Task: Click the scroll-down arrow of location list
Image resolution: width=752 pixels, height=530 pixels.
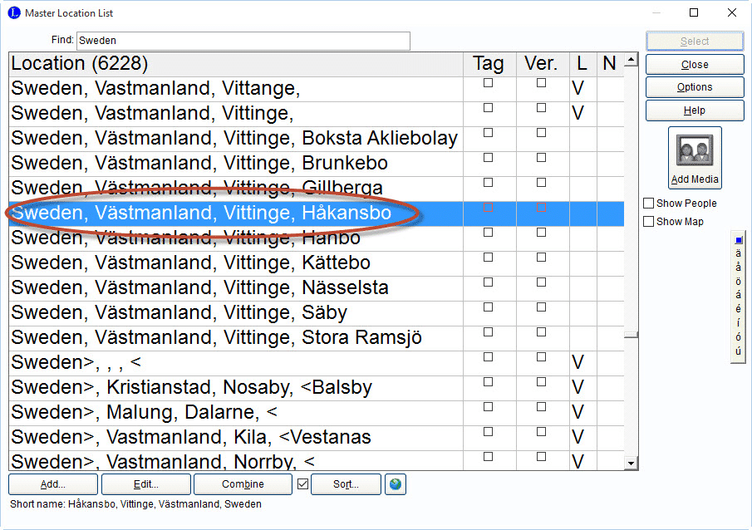Action: pyautogui.click(x=632, y=463)
